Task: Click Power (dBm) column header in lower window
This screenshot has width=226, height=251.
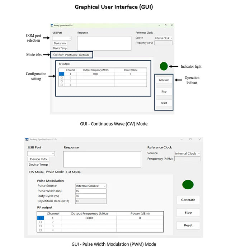Action: pos(140,214)
